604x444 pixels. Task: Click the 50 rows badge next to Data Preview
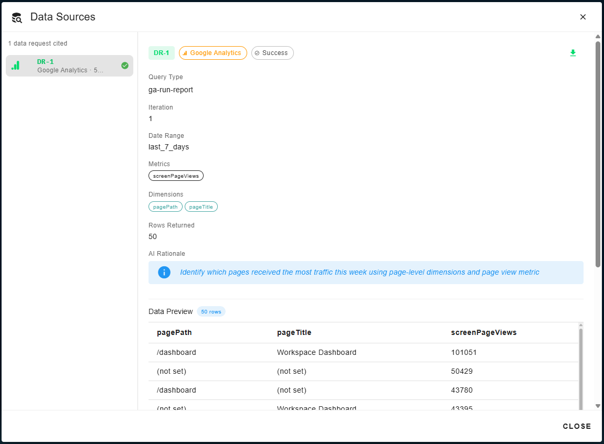tap(211, 311)
